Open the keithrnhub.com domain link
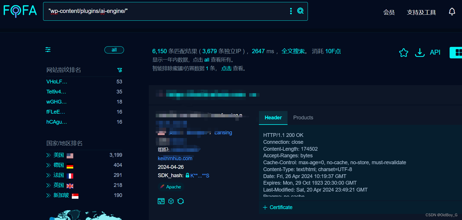The image size is (462, 220). (175, 158)
